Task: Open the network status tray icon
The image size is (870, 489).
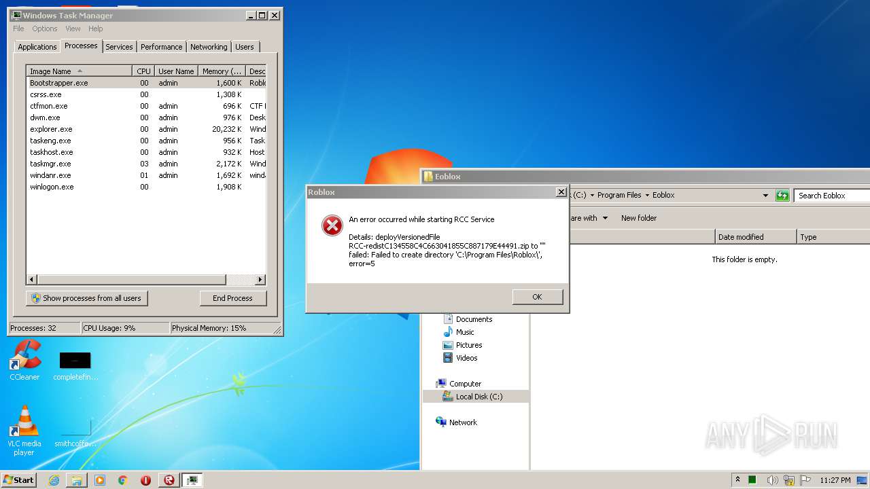Action: [x=789, y=479]
